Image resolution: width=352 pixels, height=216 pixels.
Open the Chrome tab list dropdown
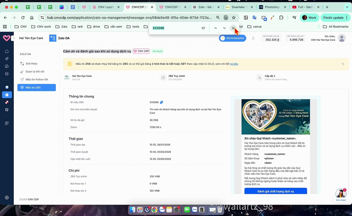pyautogui.click(x=347, y=7)
